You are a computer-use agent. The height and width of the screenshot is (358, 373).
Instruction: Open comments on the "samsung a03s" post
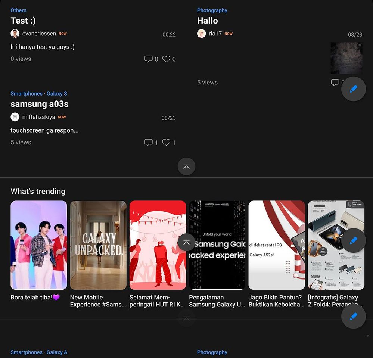pyautogui.click(x=149, y=142)
